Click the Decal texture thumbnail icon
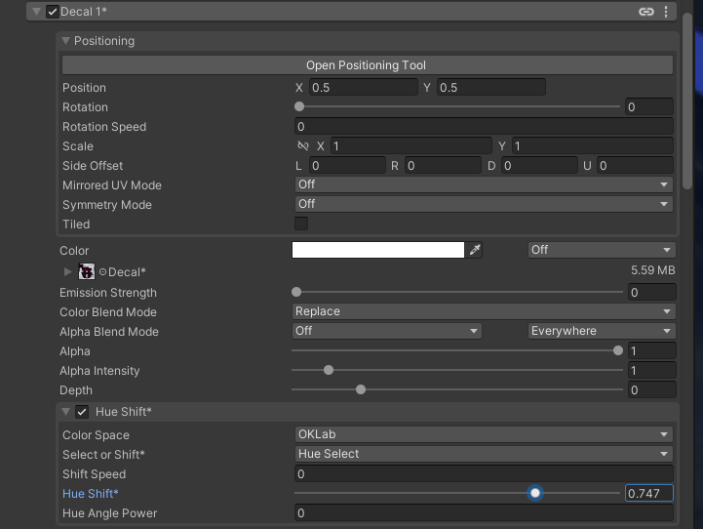 point(87,271)
